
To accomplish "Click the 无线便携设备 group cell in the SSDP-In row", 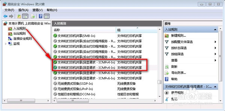I will coord(126,84).
